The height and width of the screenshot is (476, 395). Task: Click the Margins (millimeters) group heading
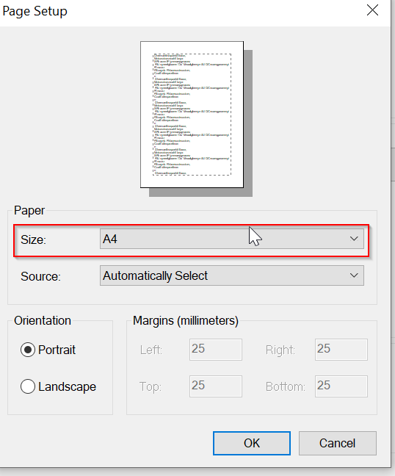(186, 321)
